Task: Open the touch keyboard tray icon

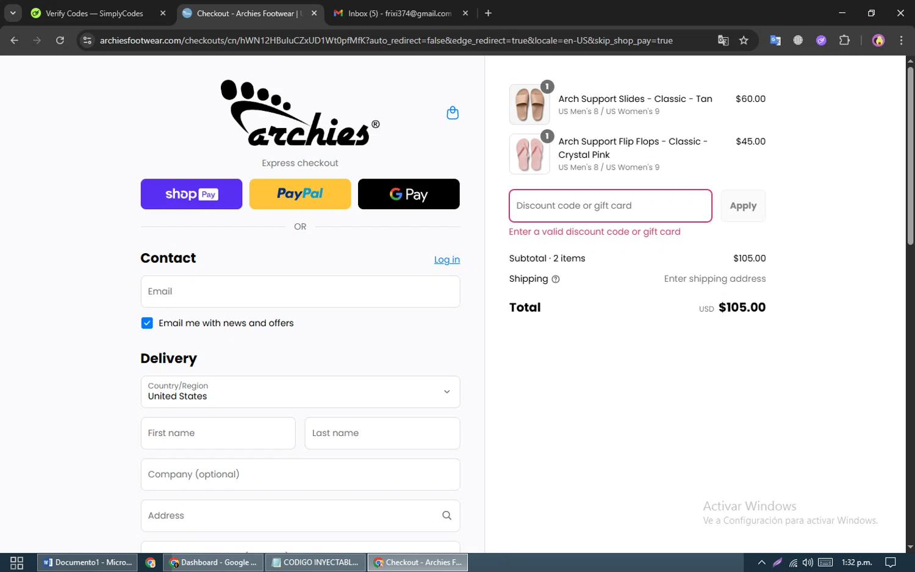Action: click(x=825, y=562)
